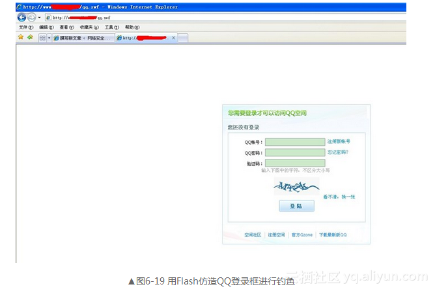
Task: Click the 登陆 login button
Action: (296, 206)
